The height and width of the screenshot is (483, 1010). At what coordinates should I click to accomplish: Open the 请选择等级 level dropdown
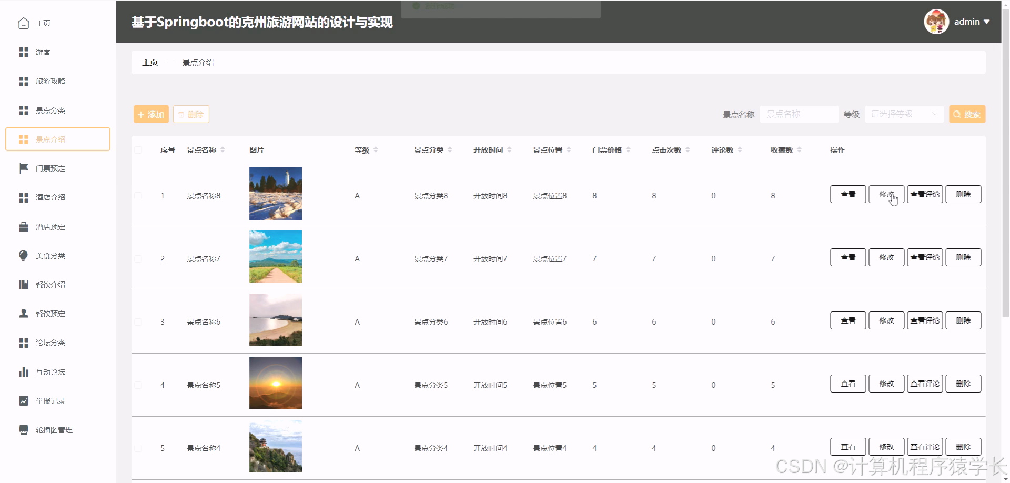903,114
